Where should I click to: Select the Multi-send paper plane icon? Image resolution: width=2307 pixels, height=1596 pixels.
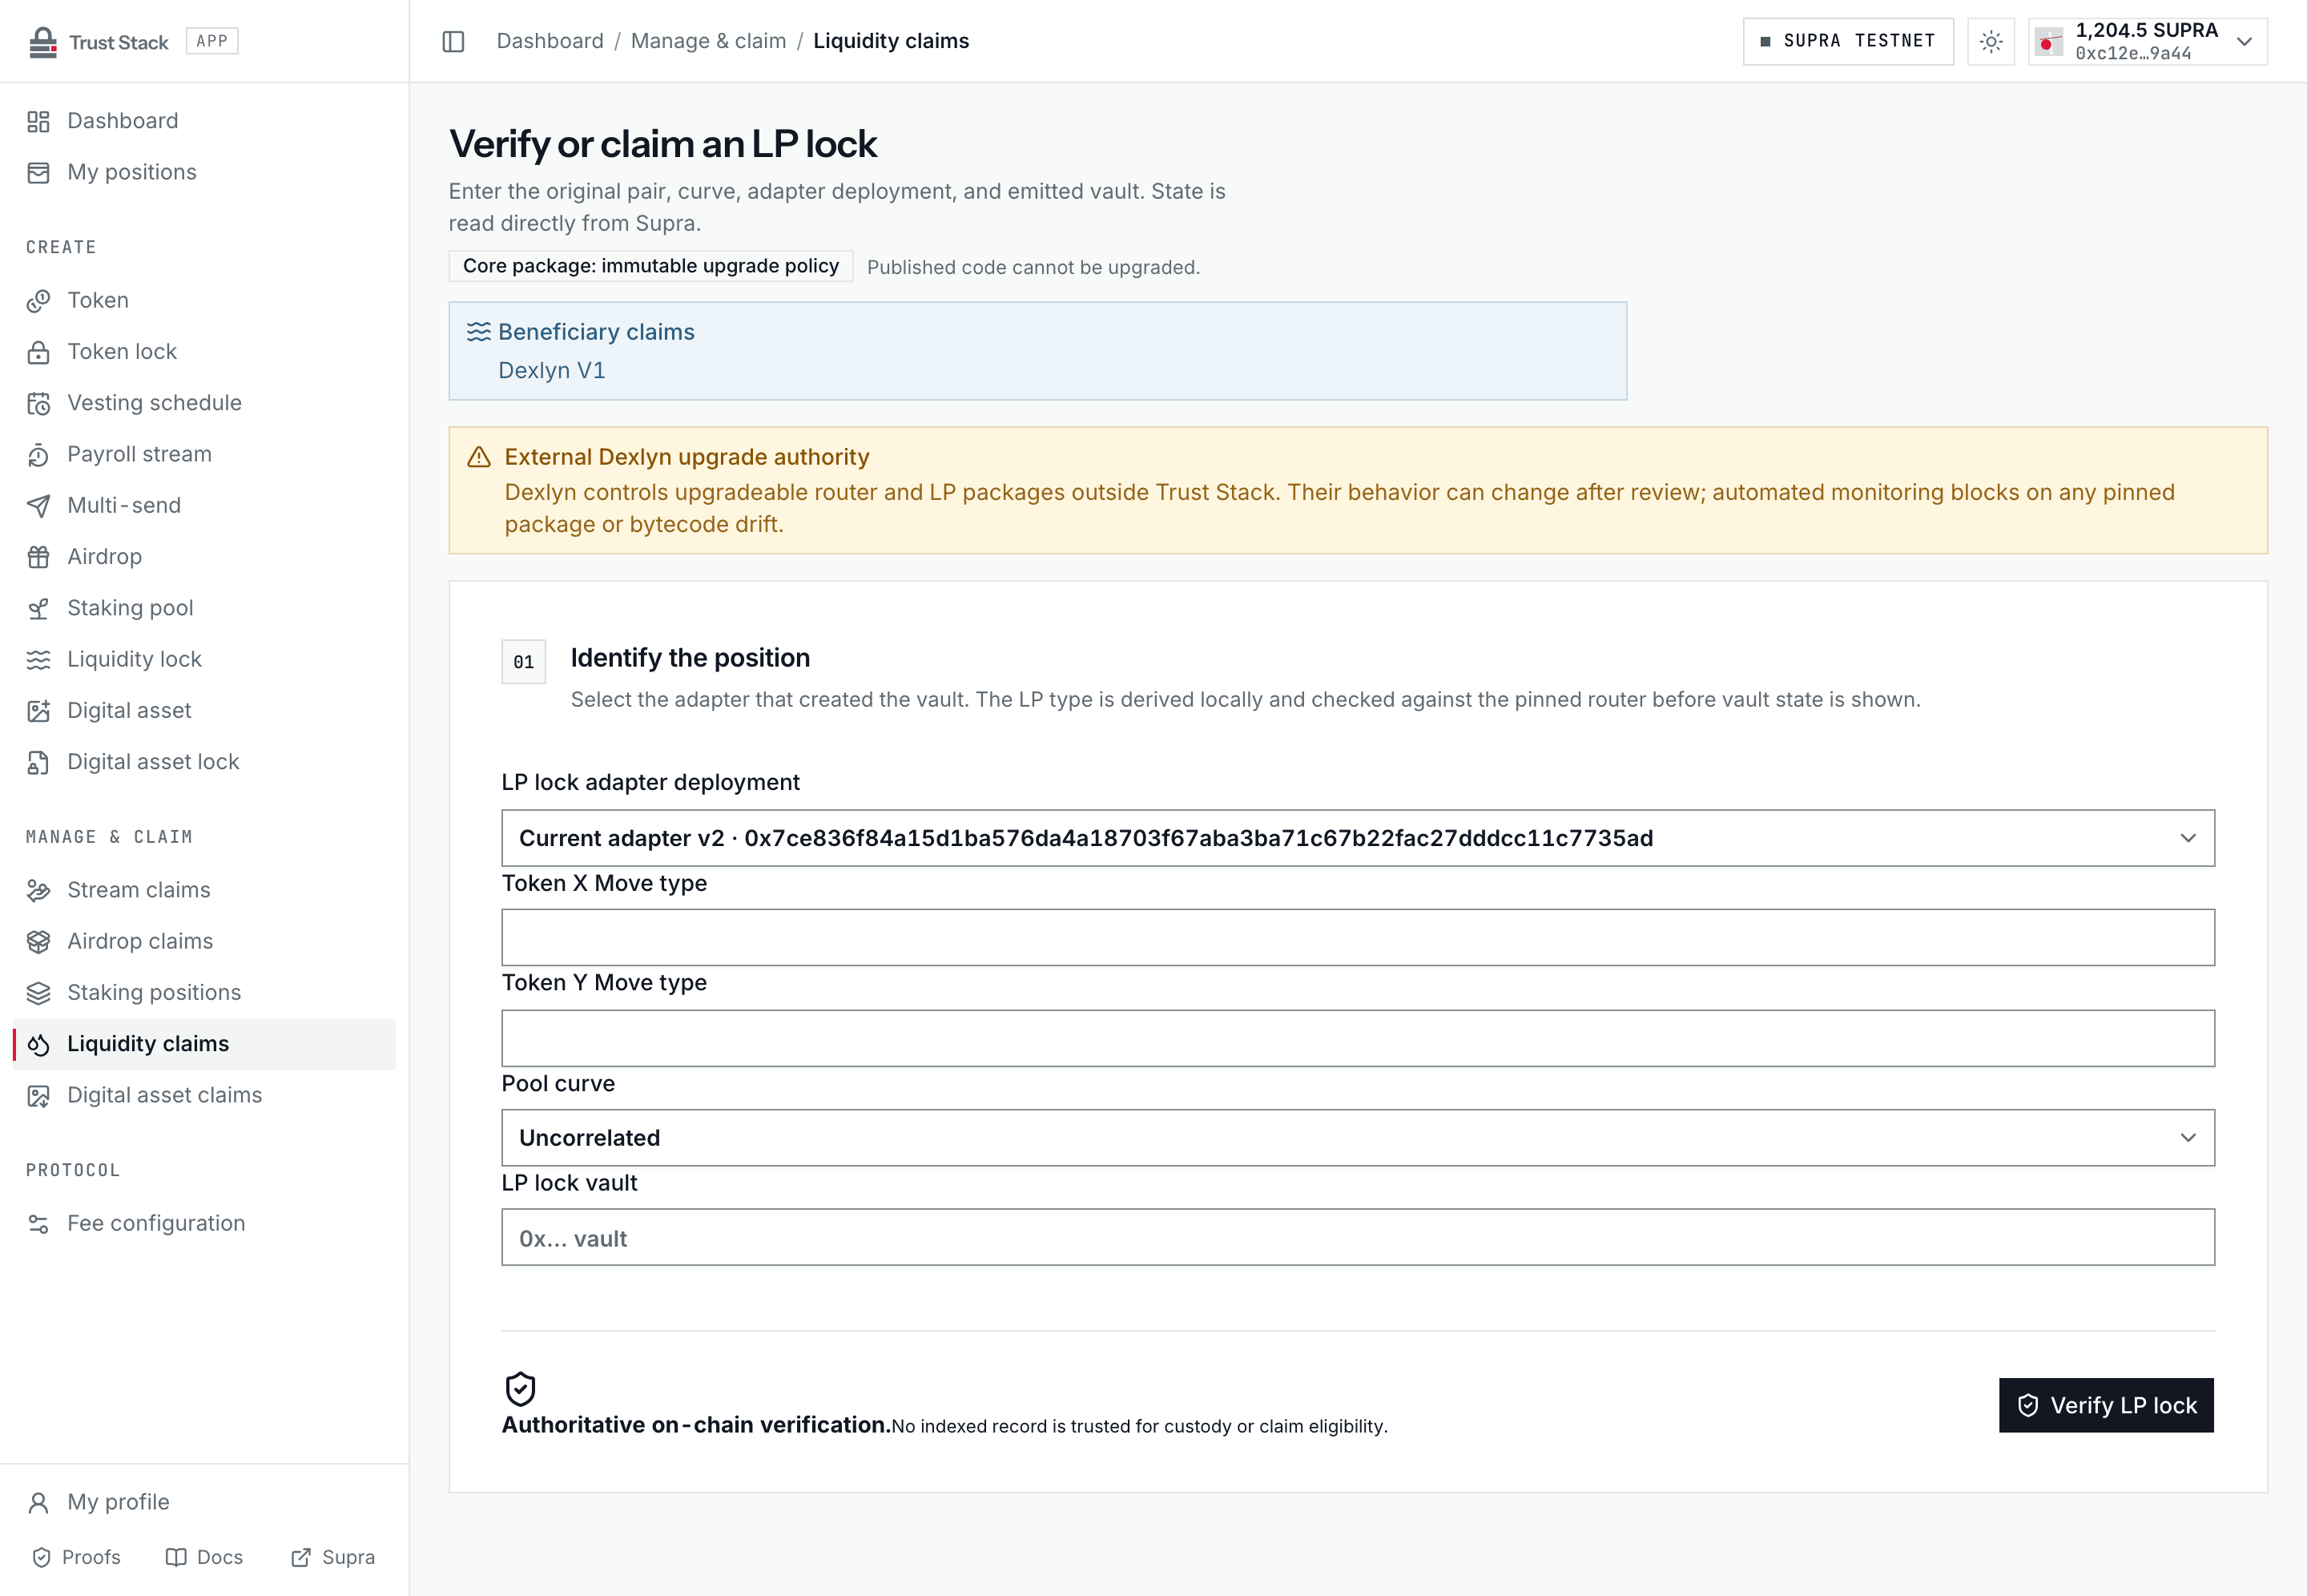coord(38,506)
